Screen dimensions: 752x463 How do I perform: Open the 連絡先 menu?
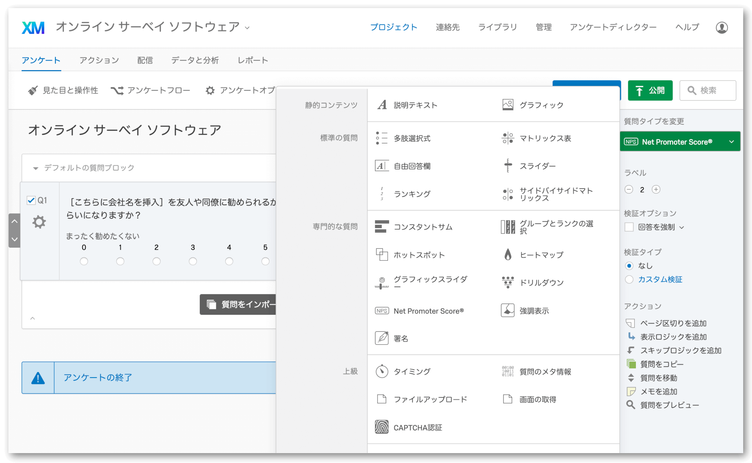[448, 27]
